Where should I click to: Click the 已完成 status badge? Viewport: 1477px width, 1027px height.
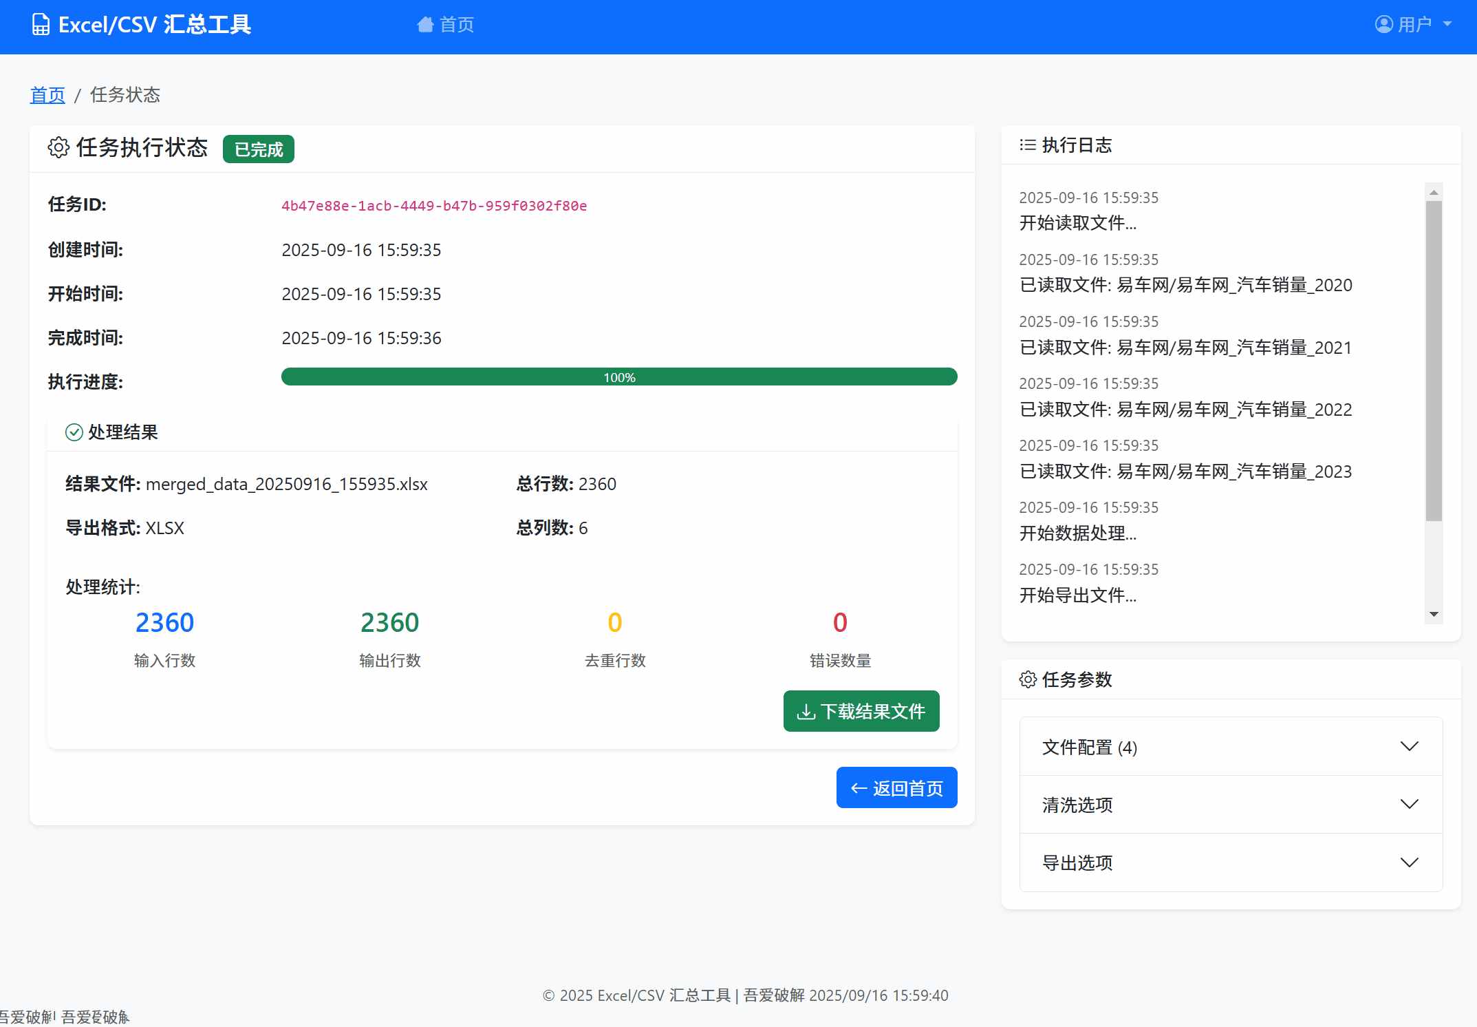[258, 149]
